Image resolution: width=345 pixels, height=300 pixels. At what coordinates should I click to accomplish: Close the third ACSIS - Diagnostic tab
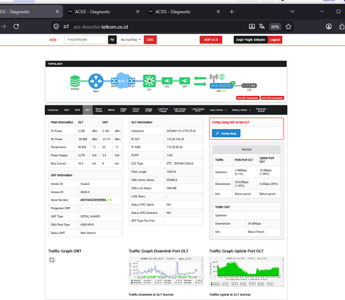point(218,12)
